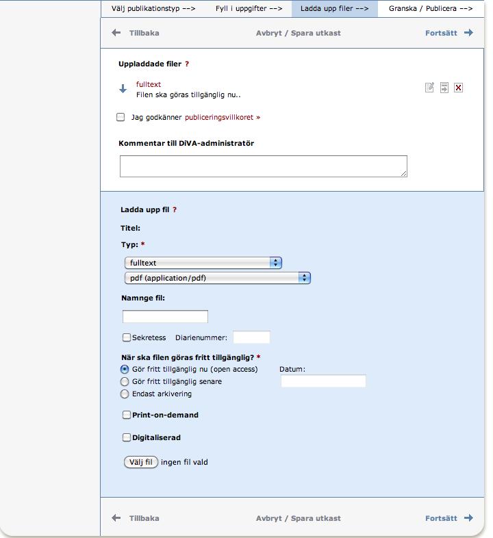The image size is (493, 538).
Task: Click the top right Fortsätt arrow icon
Action: 468,33
